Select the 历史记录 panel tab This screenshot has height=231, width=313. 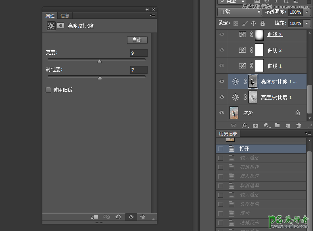(228, 134)
